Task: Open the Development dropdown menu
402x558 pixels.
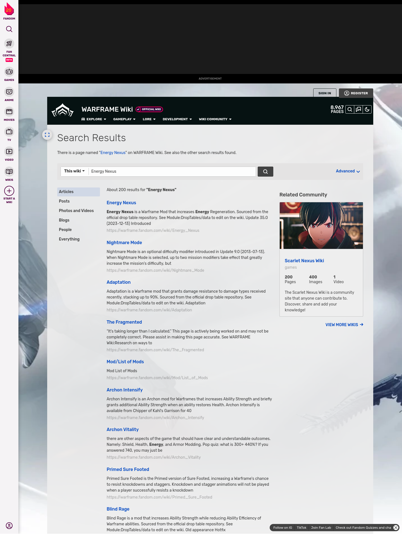Action: coord(177,119)
